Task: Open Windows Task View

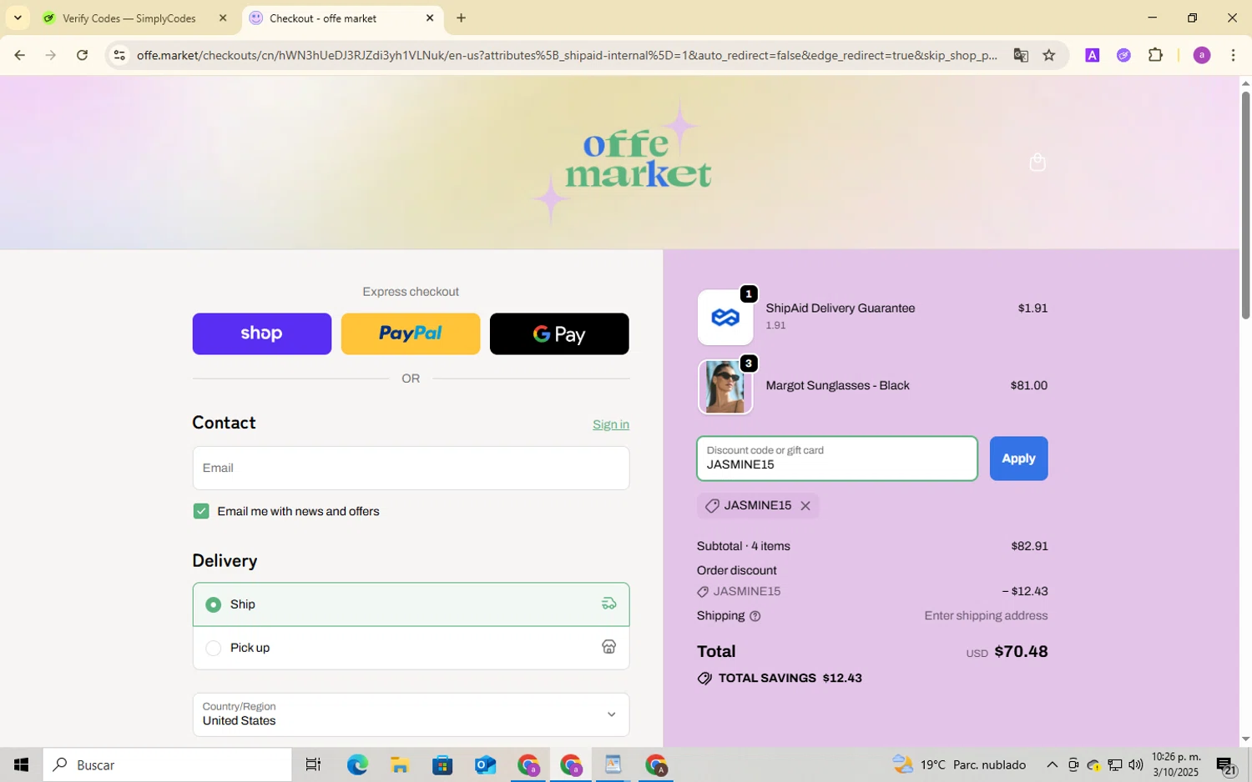Action: (x=313, y=764)
